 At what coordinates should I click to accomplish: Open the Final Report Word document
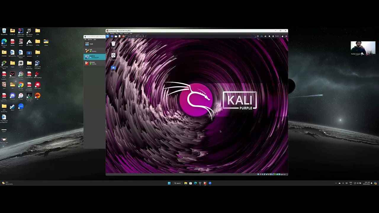point(4,119)
